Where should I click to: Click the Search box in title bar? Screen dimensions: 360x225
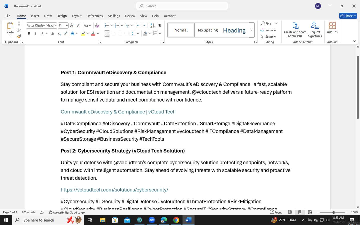point(182,6)
